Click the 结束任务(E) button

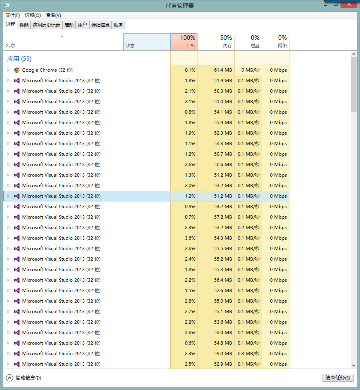point(337,378)
